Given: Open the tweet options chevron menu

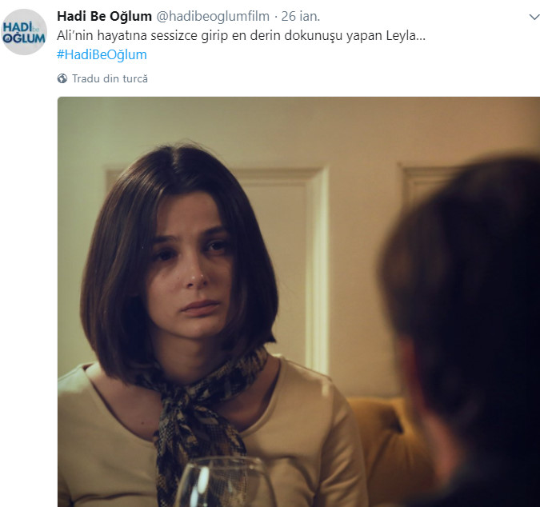Looking at the screenshot, I should click(534, 17).
